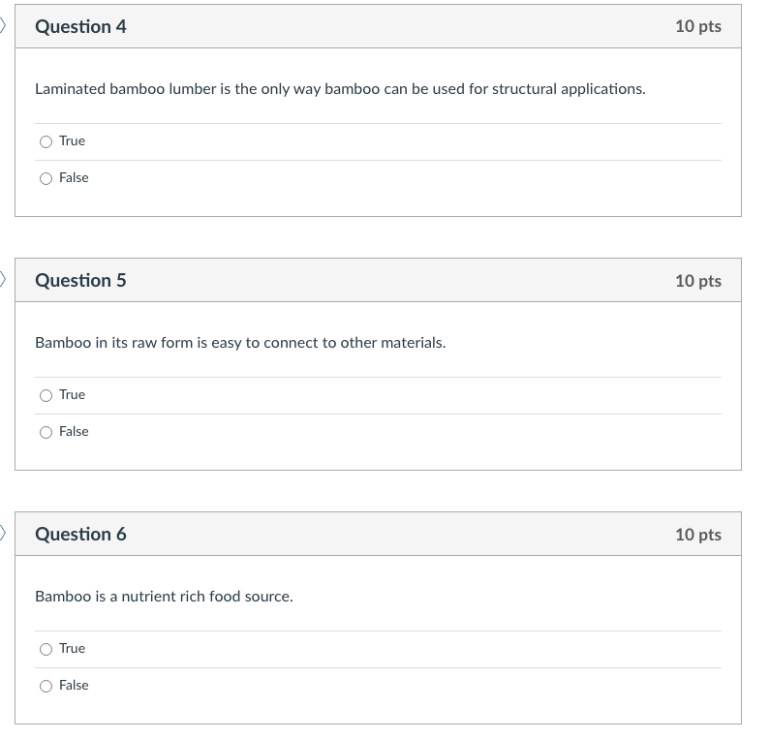Click the 10 pts label on Question 4
The width and height of the screenshot is (770, 739).
point(697,27)
